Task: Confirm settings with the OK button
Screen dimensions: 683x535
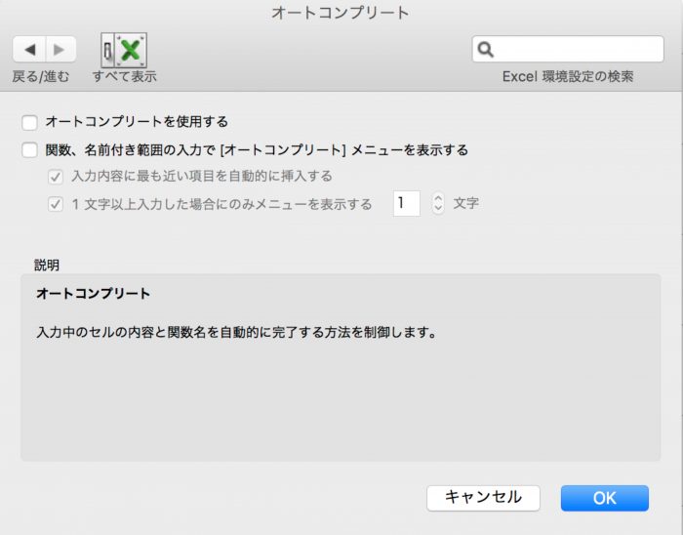Action: [604, 498]
